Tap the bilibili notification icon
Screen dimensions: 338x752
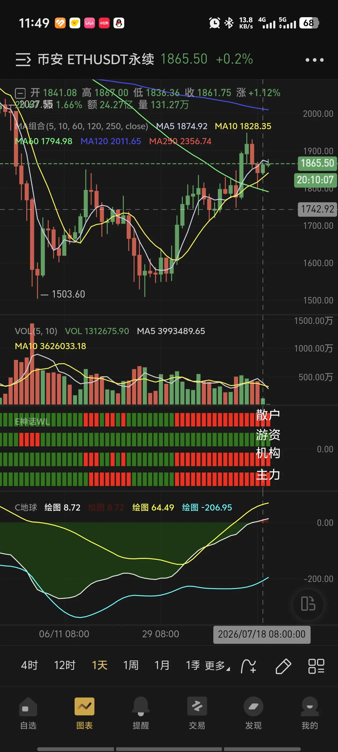[90, 23]
